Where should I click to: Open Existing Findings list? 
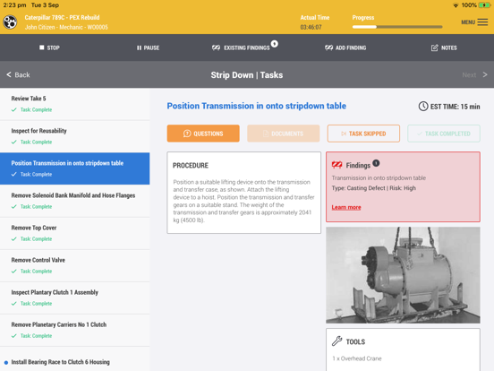(x=245, y=47)
